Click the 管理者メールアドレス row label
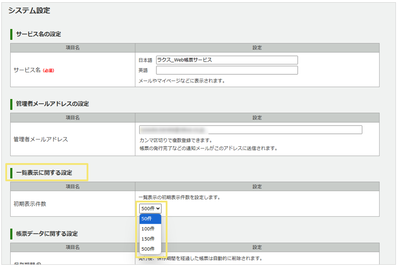 pos(41,139)
